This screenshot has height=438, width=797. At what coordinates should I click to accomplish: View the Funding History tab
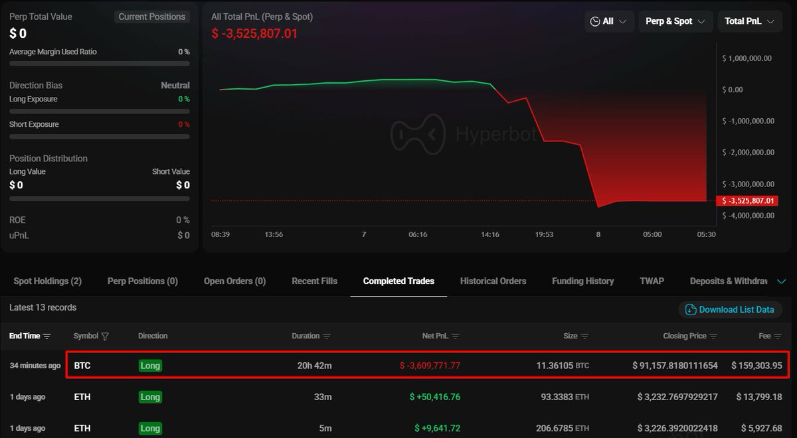tap(583, 281)
